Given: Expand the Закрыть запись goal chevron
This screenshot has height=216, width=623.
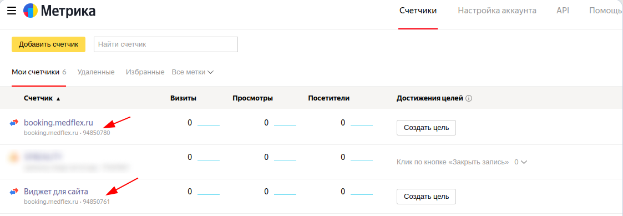Looking at the screenshot, I should (524, 162).
